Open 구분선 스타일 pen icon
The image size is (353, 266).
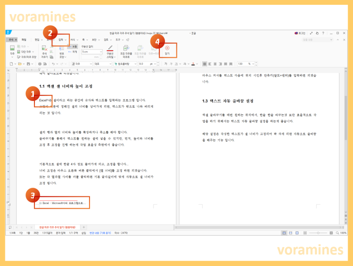tap(110, 52)
